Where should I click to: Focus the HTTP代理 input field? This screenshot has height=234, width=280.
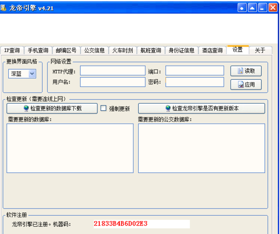113,71
